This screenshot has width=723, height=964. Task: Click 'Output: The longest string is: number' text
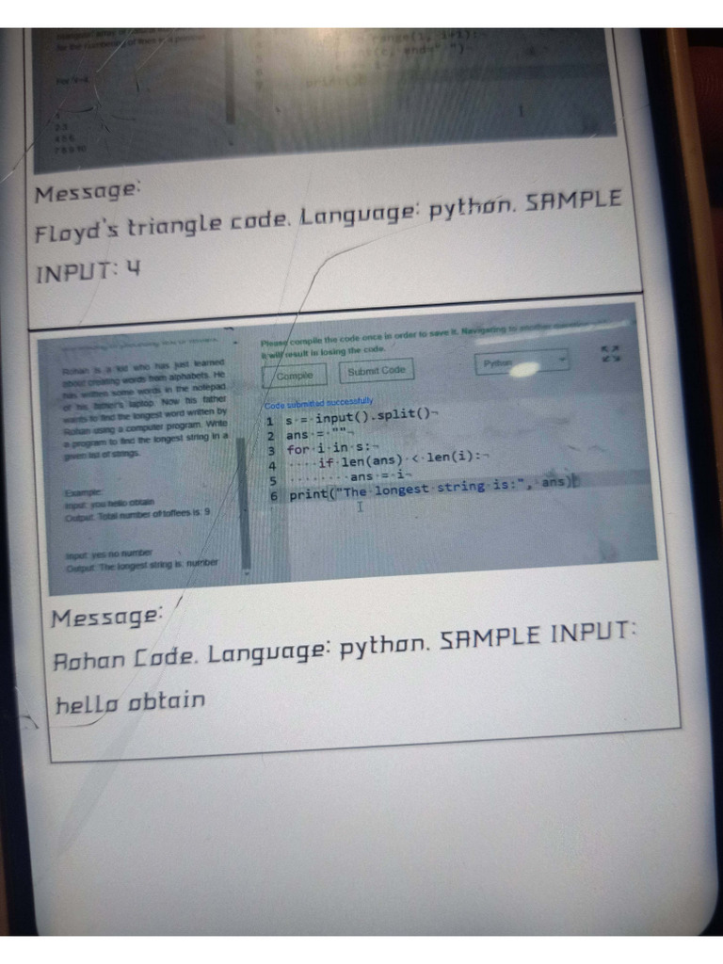142,566
